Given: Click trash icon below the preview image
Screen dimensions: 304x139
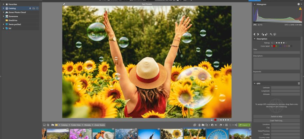Looking at the screenshot, I should point(212,120).
